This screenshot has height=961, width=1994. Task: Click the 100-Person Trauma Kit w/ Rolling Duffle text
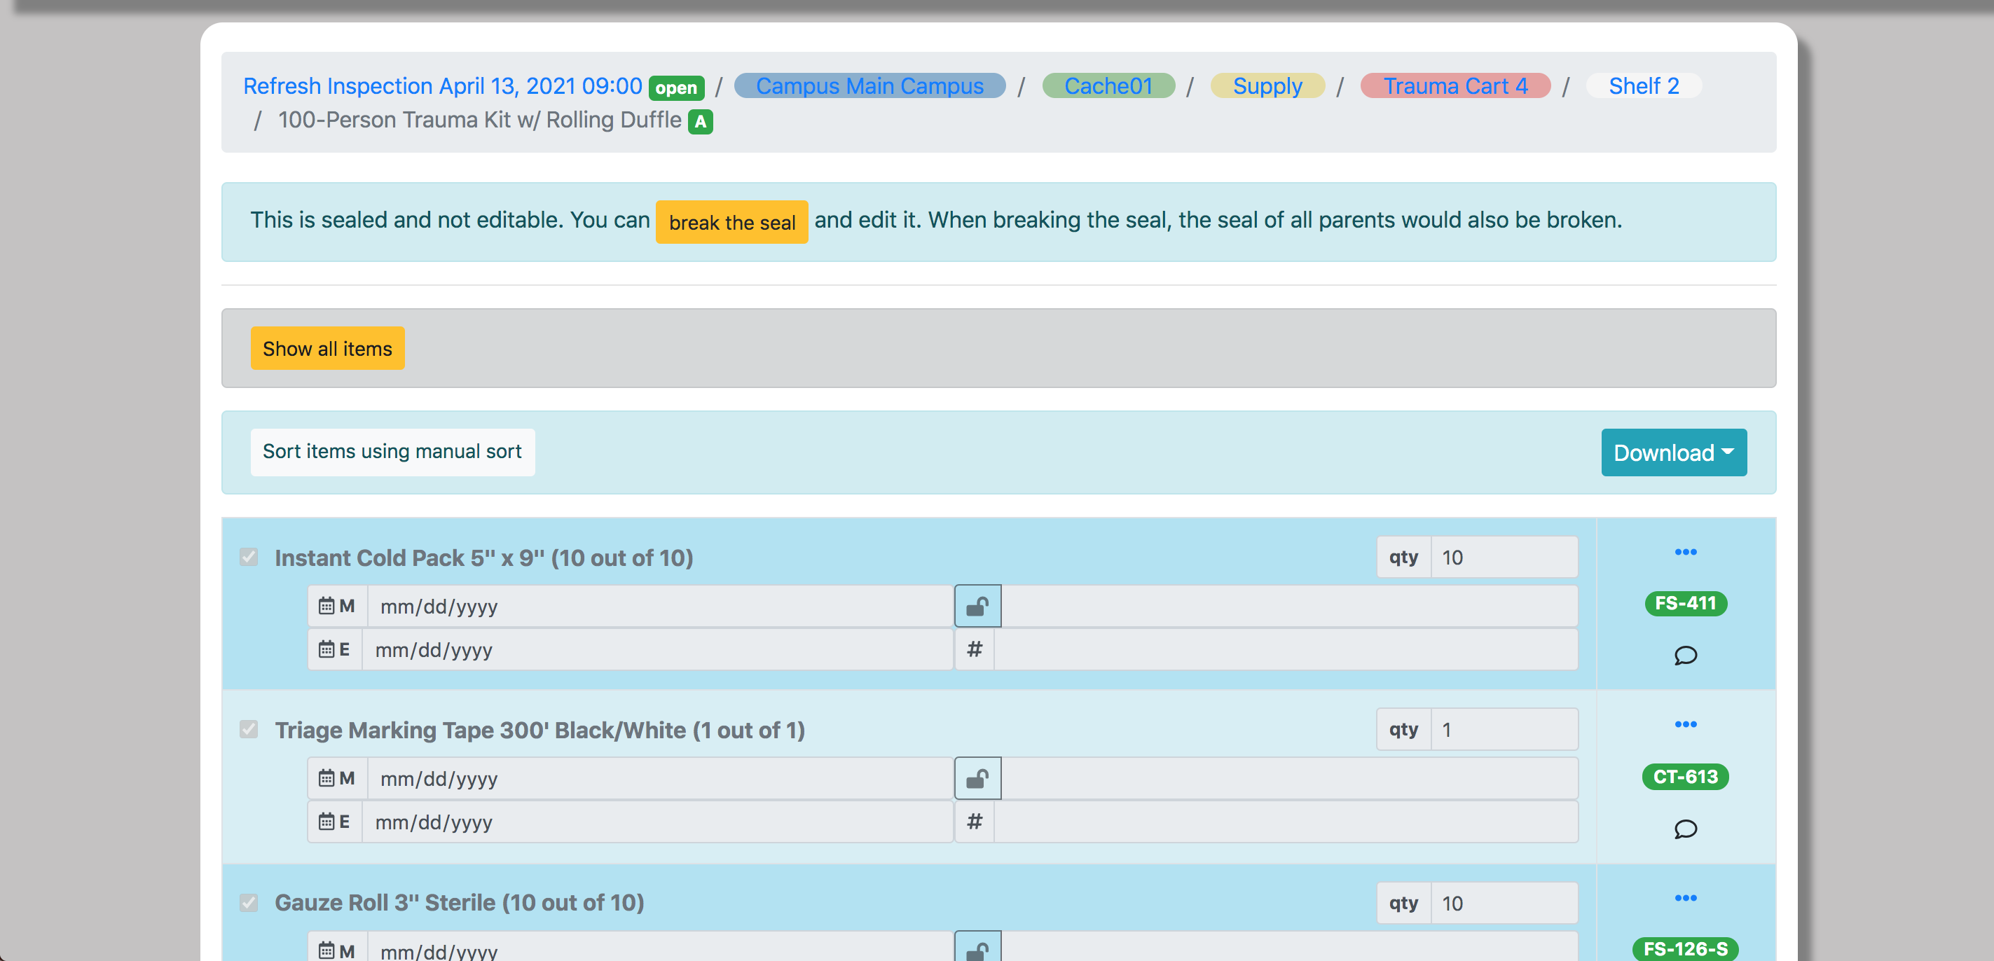480,120
